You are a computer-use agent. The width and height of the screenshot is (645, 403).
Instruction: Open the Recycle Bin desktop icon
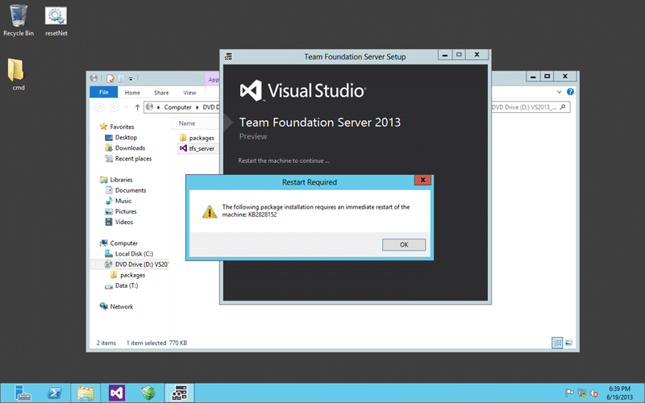coord(19,21)
